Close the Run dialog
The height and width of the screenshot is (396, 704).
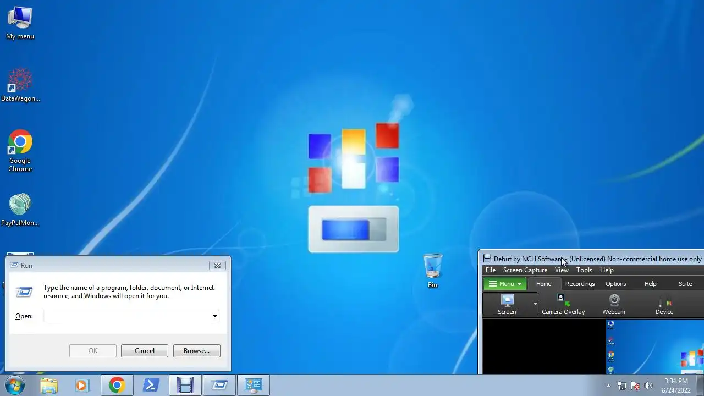click(x=217, y=265)
